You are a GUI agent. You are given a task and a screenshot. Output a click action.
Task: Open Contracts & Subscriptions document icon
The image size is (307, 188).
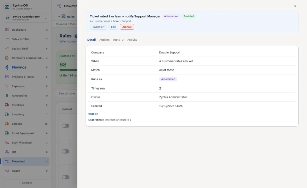7,58
